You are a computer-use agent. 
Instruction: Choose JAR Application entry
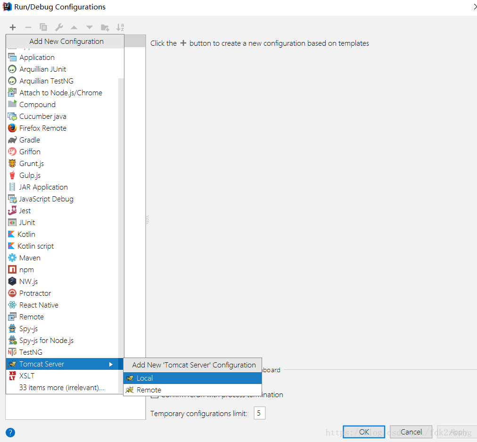62,187
